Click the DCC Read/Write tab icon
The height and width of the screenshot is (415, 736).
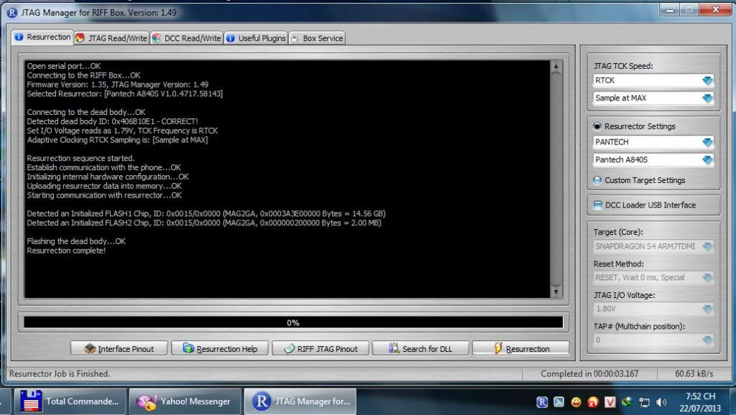(156, 38)
